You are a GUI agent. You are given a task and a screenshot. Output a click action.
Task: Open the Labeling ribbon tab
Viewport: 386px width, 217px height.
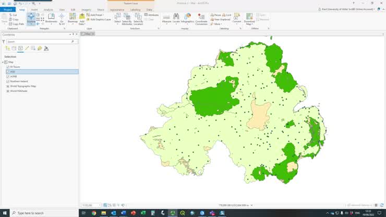[135, 9]
